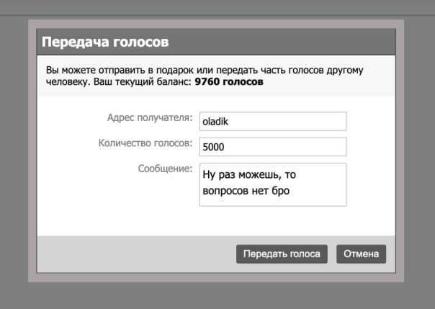The height and width of the screenshot is (309, 435).
Task: Click empty header bar right of title
Action: point(288,42)
